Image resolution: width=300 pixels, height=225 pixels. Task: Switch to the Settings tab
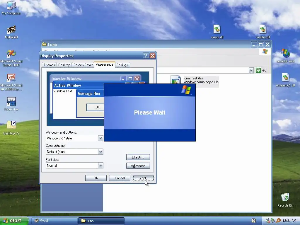122,65
